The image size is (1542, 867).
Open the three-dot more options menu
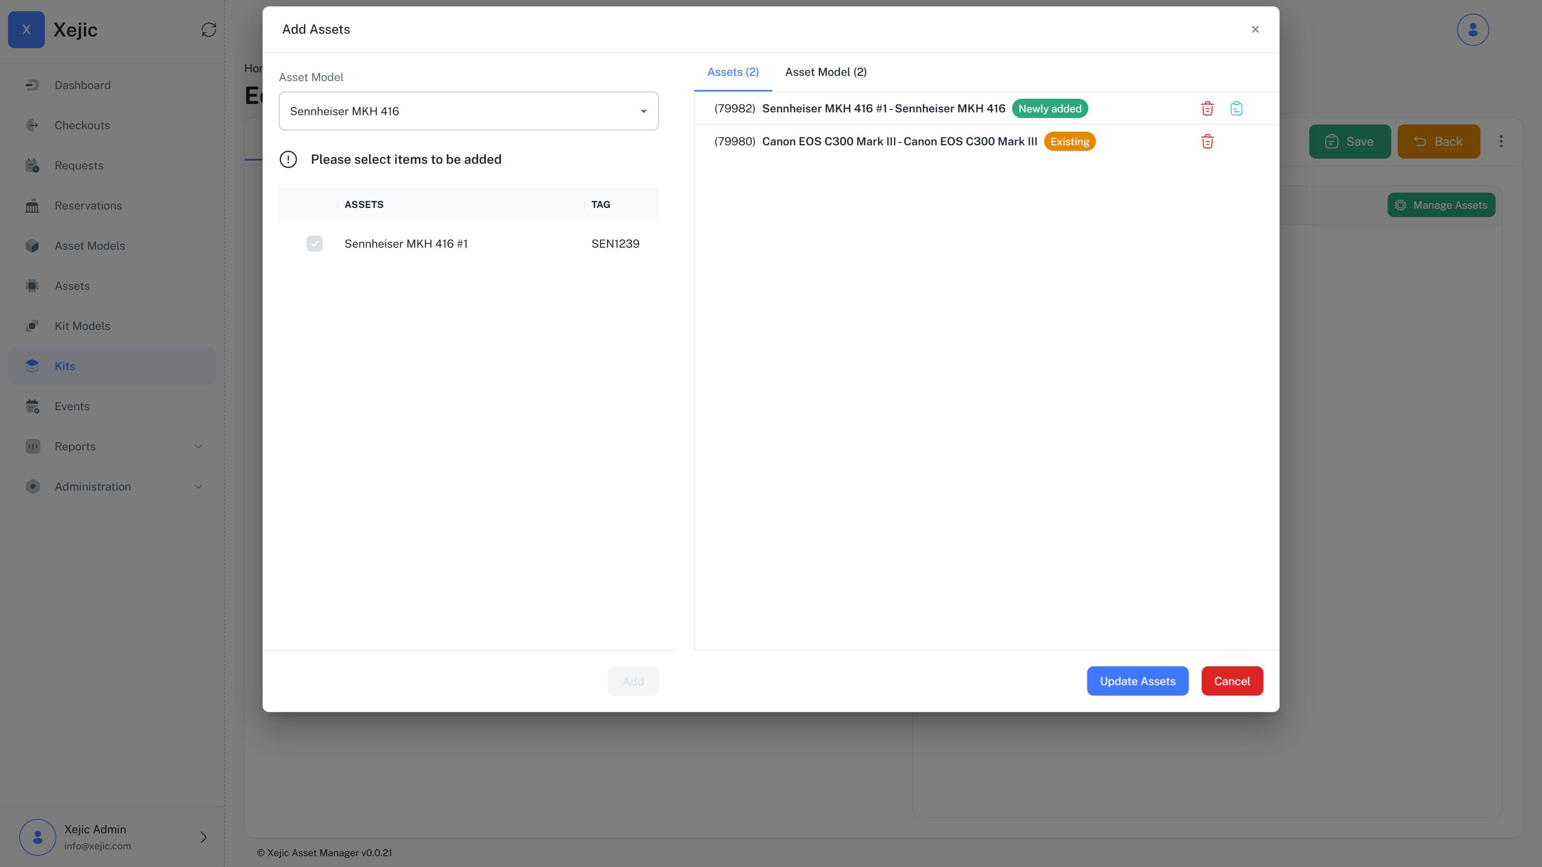coord(1501,141)
